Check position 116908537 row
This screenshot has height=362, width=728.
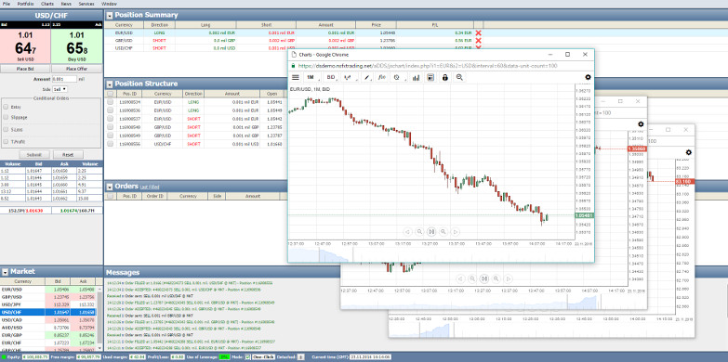coord(110,119)
